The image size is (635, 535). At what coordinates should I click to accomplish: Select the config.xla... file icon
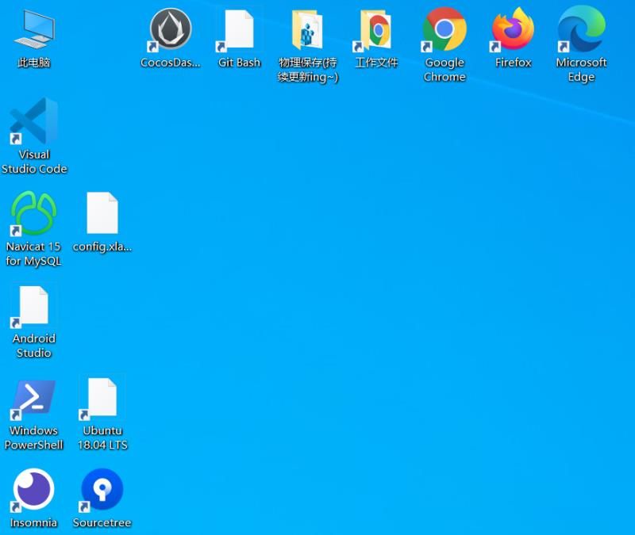pyautogui.click(x=102, y=212)
